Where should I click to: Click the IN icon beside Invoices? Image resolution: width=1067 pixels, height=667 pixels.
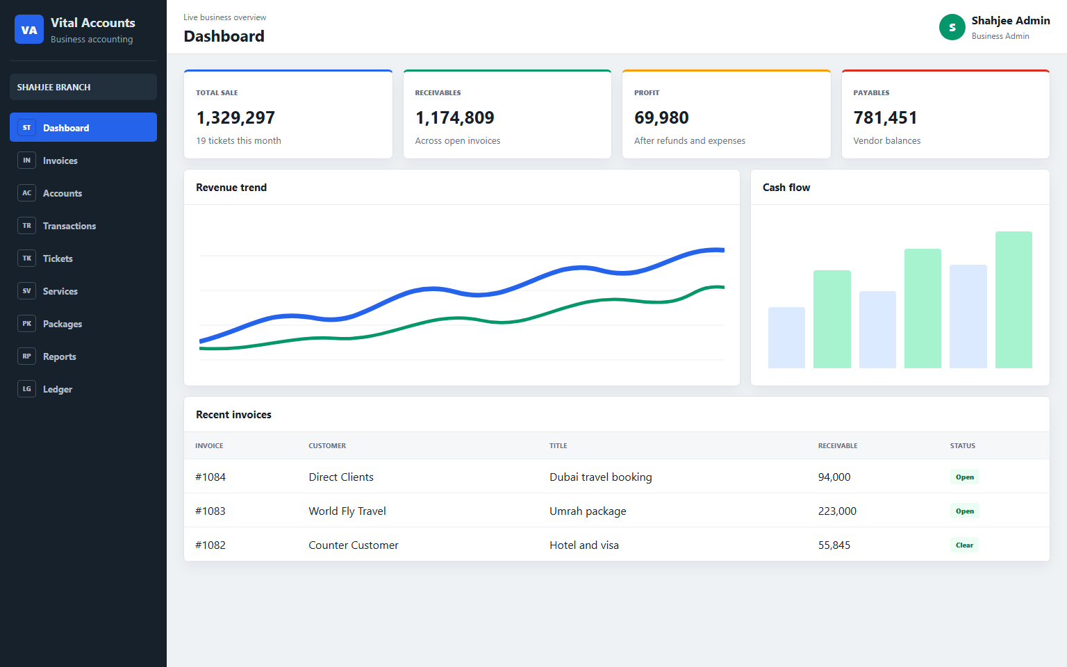[x=26, y=160]
